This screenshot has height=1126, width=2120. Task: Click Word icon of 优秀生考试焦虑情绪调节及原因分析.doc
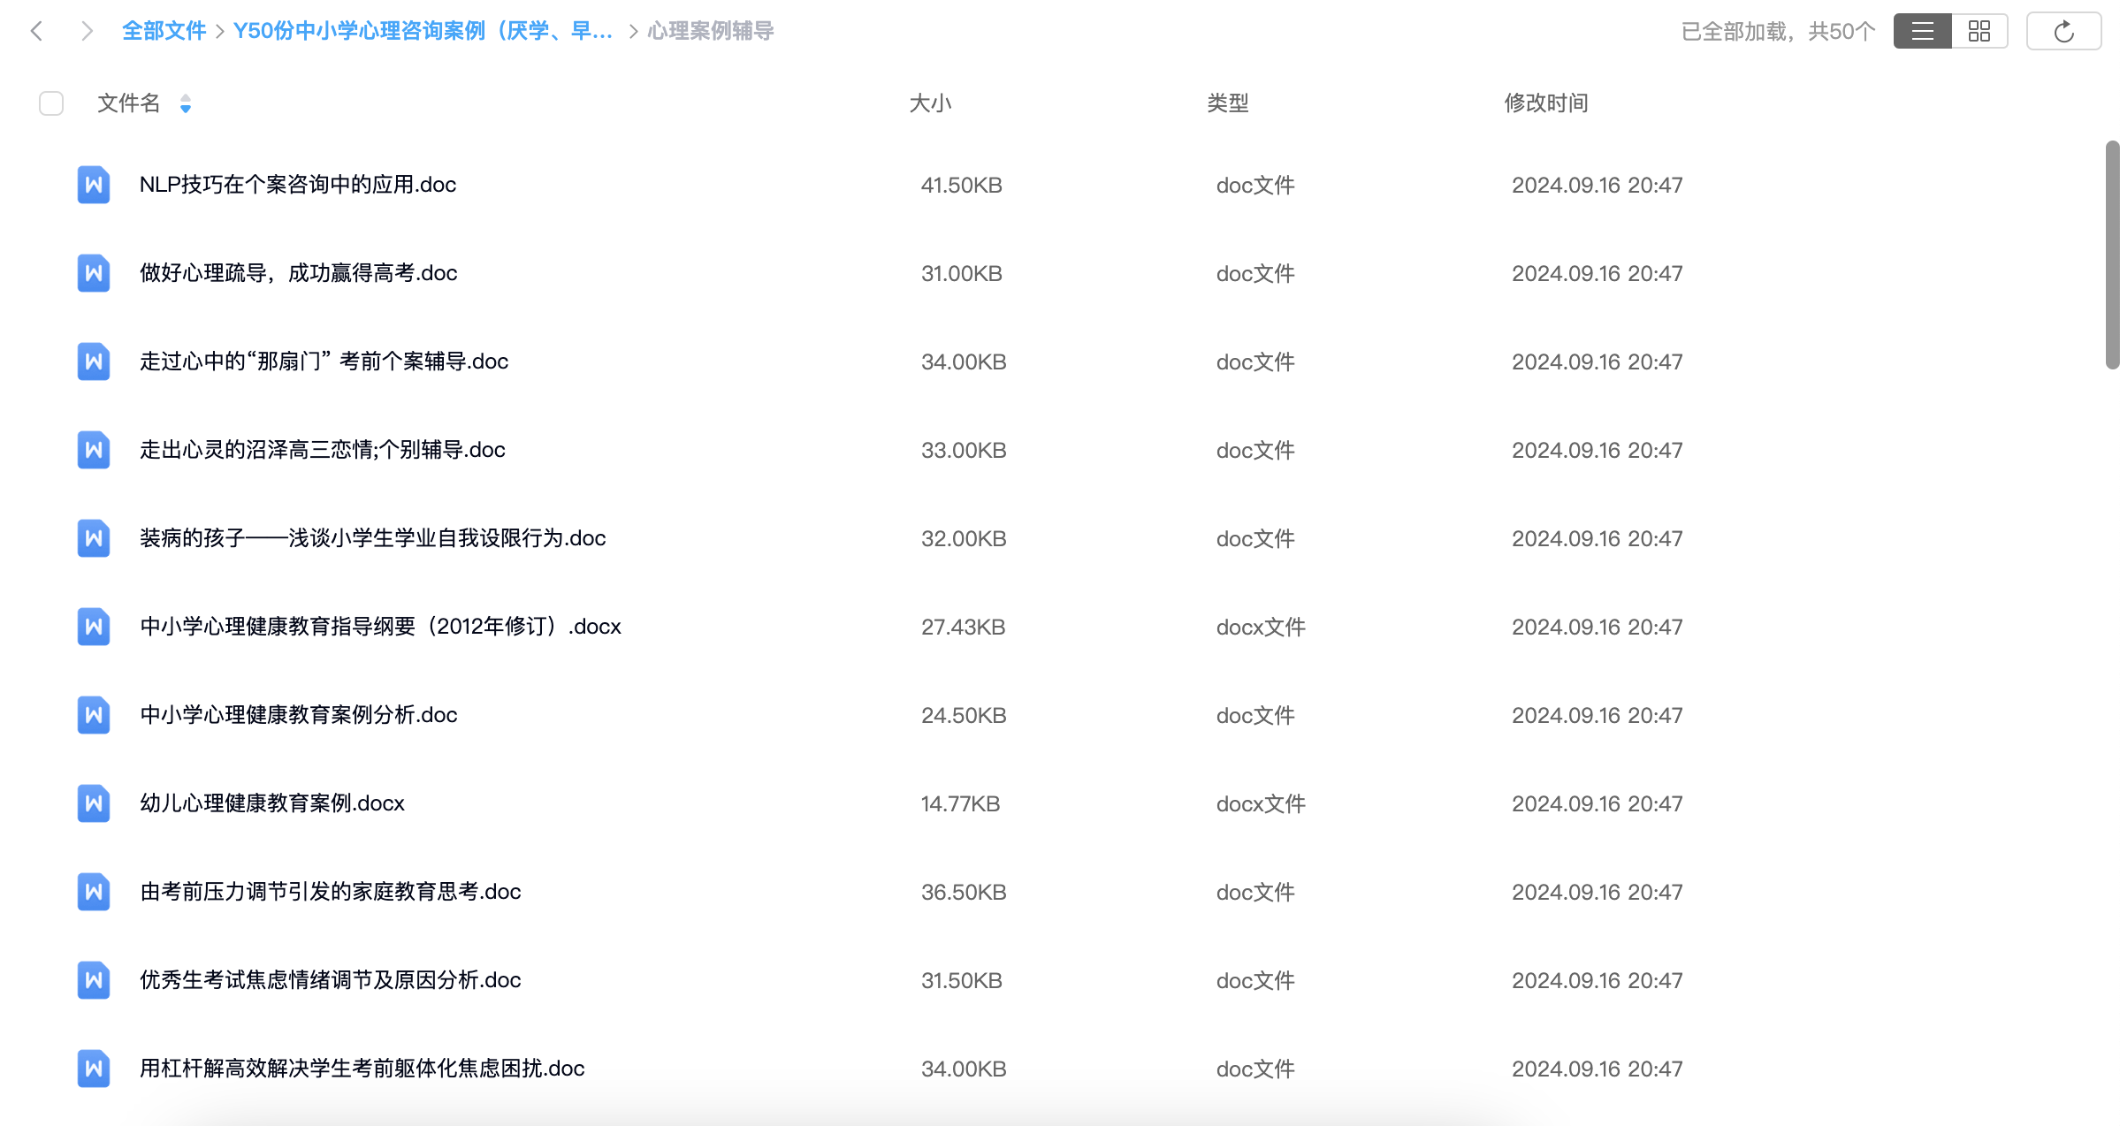(94, 980)
